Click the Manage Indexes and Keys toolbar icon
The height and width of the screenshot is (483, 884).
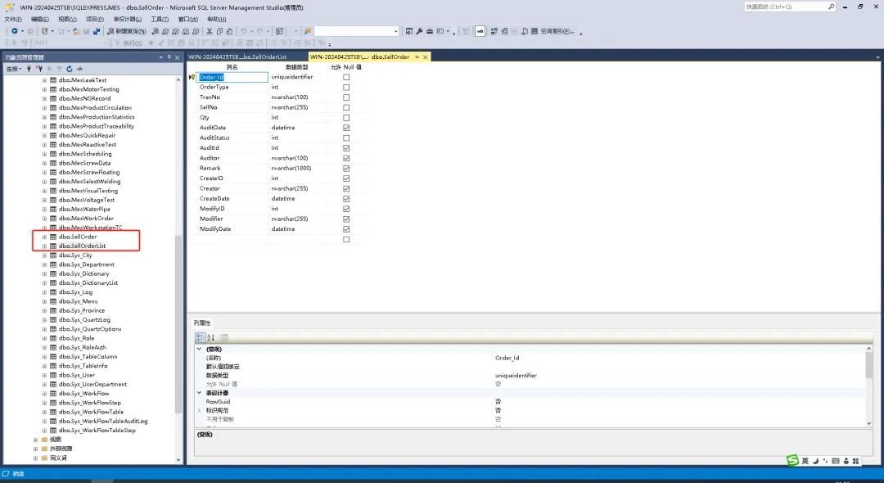[x=504, y=31]
